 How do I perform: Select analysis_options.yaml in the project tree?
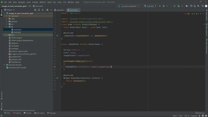pyautogui.click(x=19, y=51)
